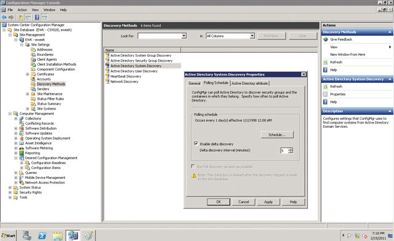Click Properties icon in Actions pane
This screenshot has height=241, width=394.
(326, 94)
